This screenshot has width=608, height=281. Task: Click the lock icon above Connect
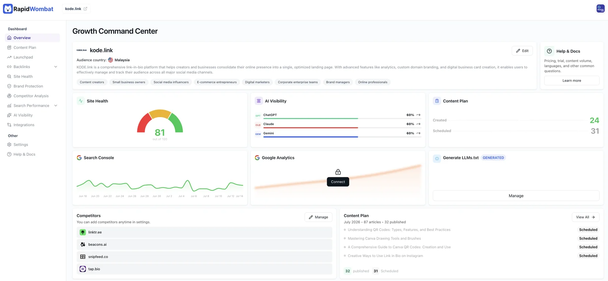tap(338, 172)
